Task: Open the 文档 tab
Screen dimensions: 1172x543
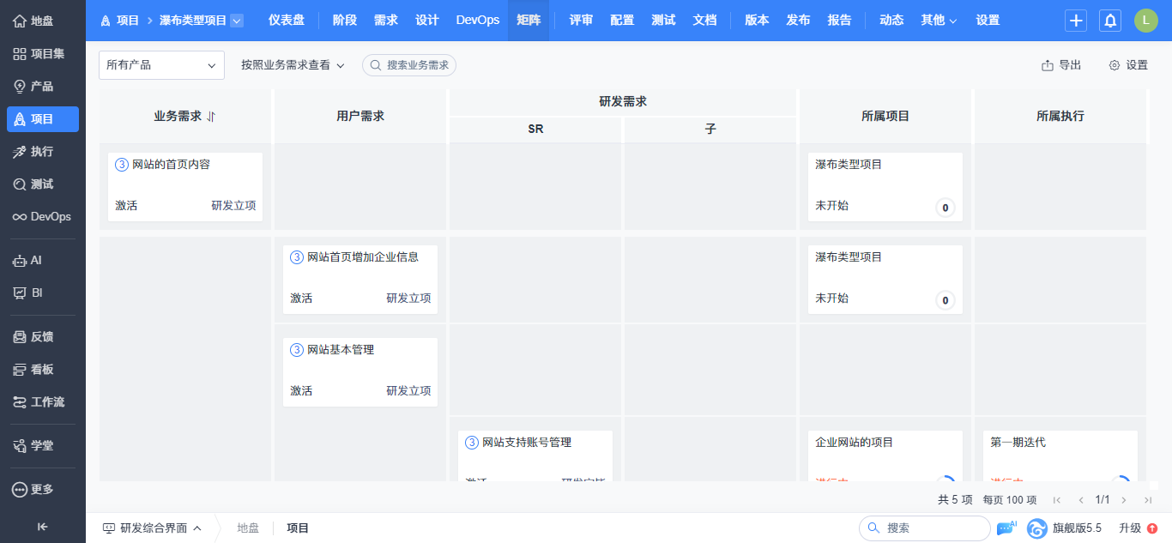Action: (x=704, y=21)
